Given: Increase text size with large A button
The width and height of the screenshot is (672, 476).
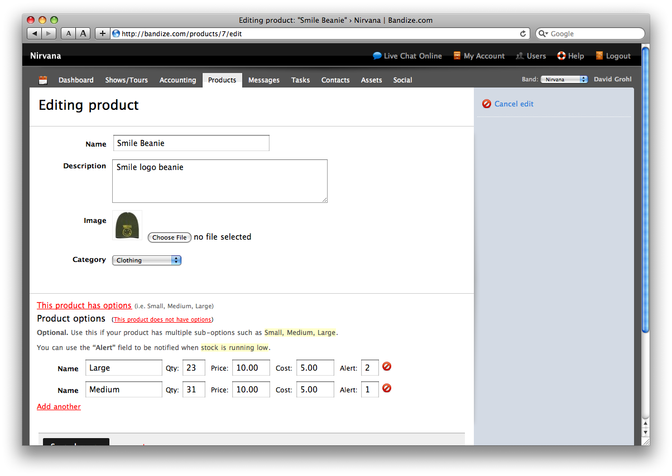Looking at the screenshot, I should coord(83,33).
